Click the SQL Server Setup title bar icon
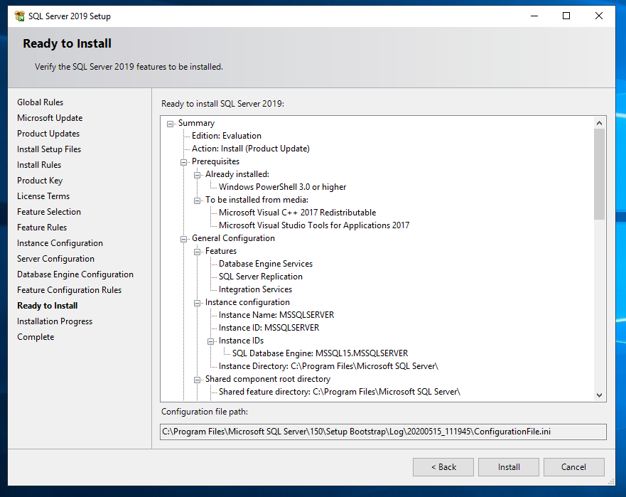Viewport: 626px width, 497px height. click(x=19, y=16)
